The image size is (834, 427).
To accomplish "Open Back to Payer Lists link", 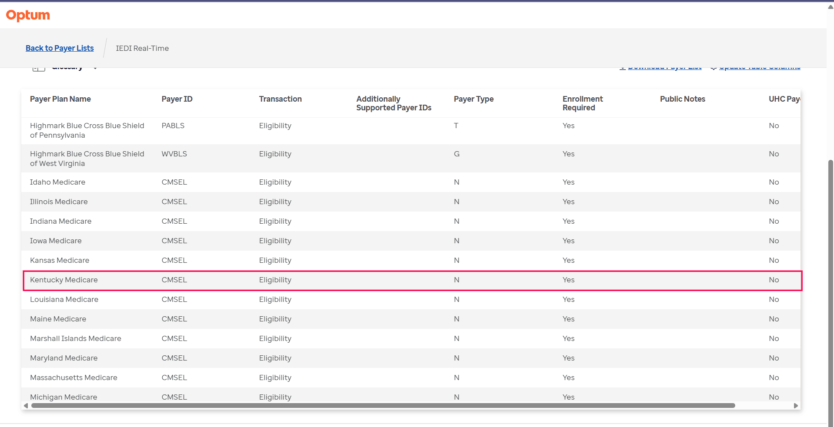I will click(x=60, y=48).
